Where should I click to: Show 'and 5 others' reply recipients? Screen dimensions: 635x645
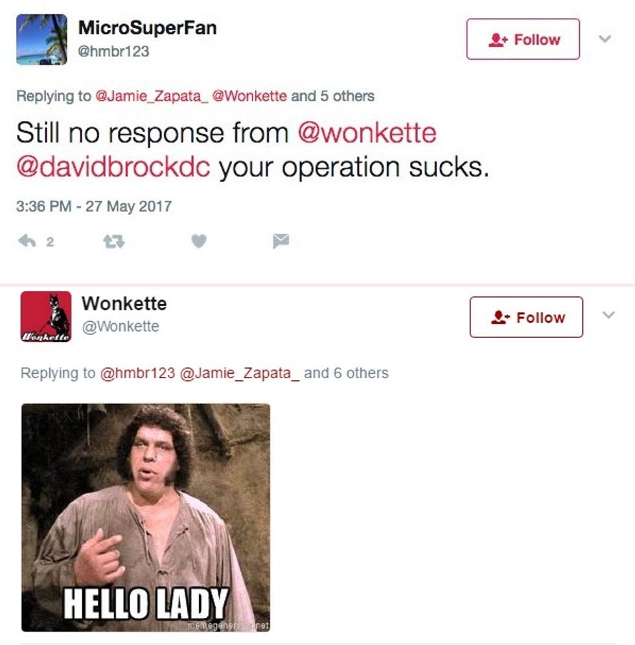pyautogui.click(x=333, y=96)
